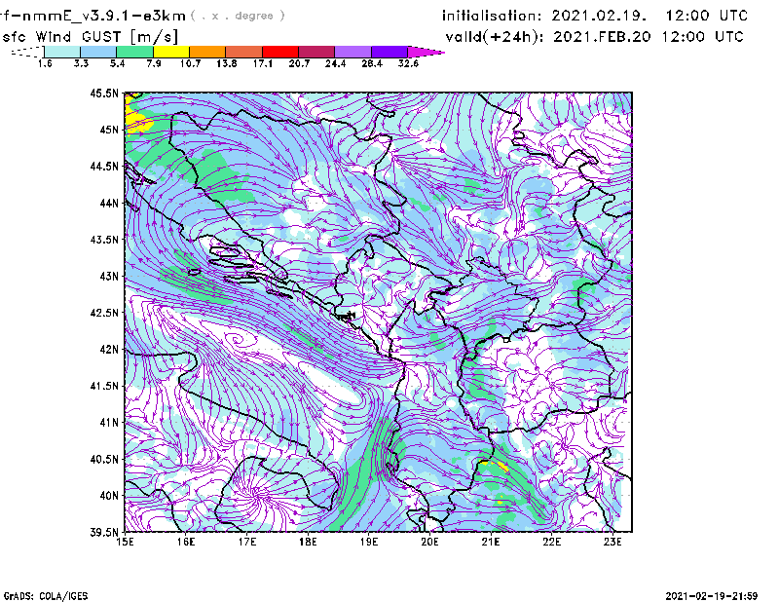Click the 44N latitude label

pyautogui.click(x=109, y=203)
